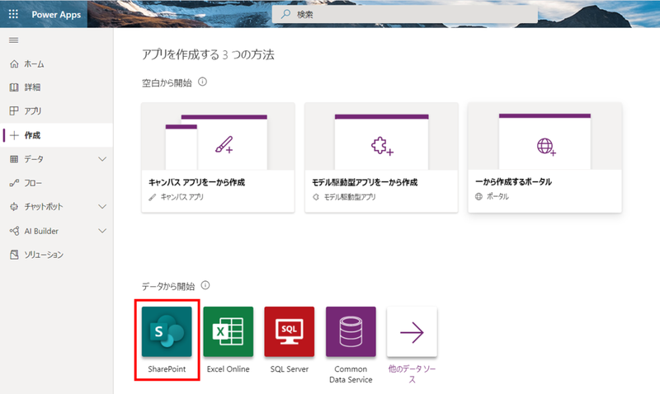This screenshot has height=394, width=660.
Task: Click the search magnifier icon
Action: (285, 14)
